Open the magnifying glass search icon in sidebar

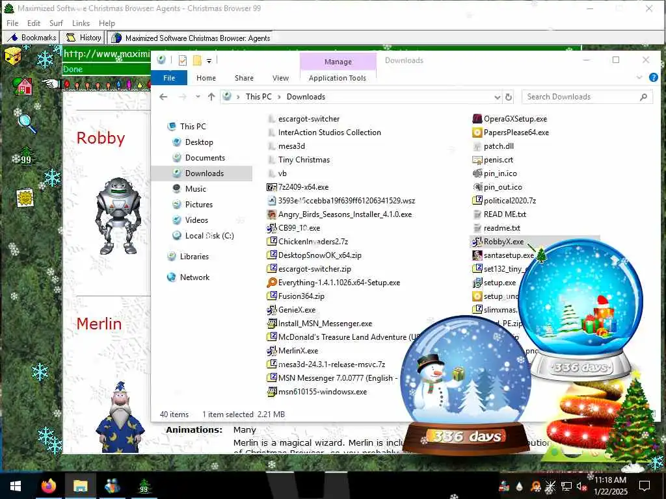tap(27, 123)
